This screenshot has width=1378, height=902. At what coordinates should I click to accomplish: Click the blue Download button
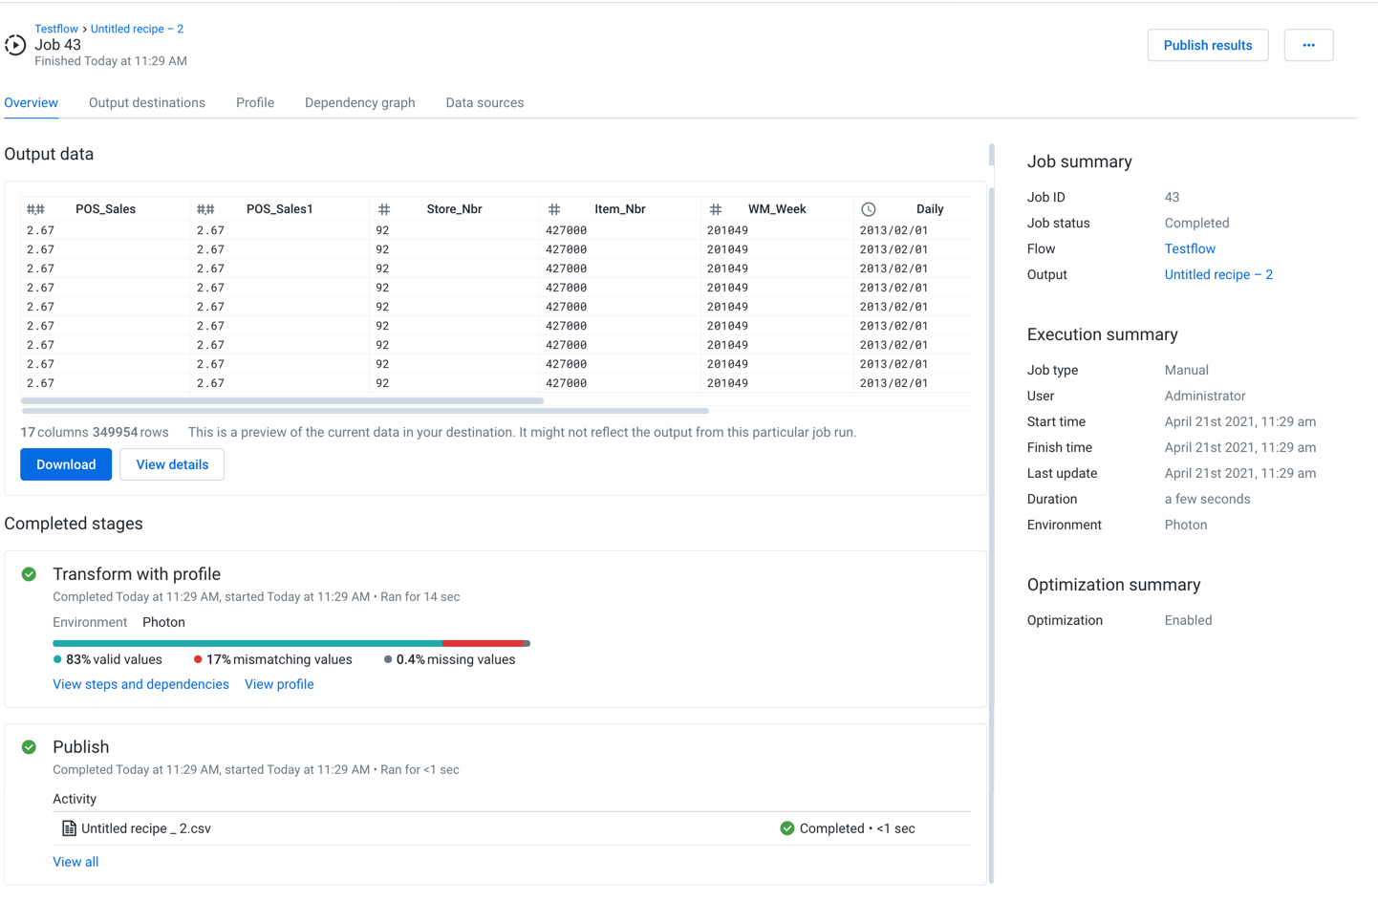pyautogui.click(x=66, y=464)
